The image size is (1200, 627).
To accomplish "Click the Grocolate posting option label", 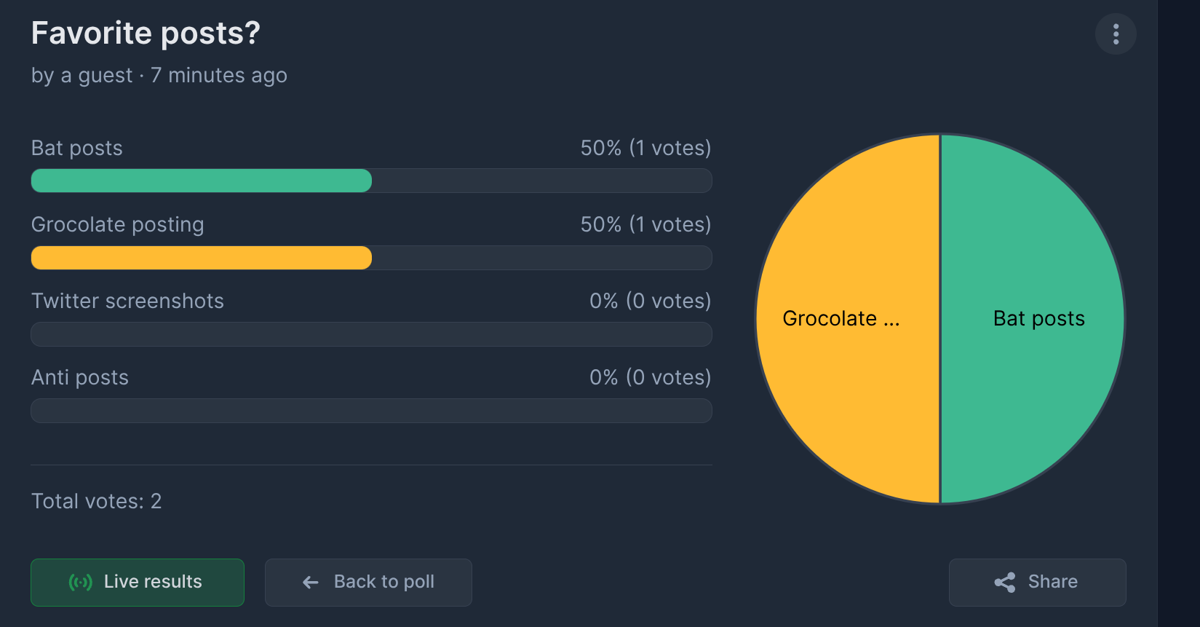I will tap(118, 224).
